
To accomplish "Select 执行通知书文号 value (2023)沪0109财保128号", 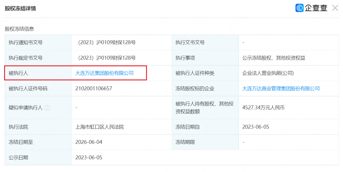I will coord(106,43).
